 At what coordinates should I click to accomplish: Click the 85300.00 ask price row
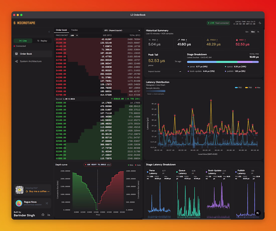coord(98,39)
